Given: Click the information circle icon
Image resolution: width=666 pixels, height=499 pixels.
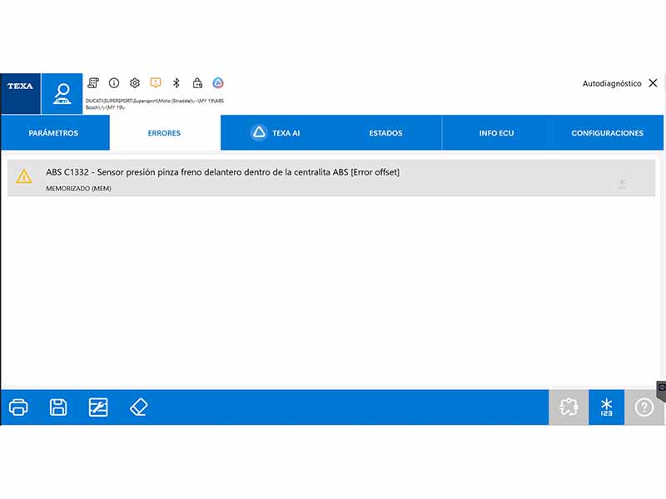Looking at the screenshot, I should [x=114, y=82].
